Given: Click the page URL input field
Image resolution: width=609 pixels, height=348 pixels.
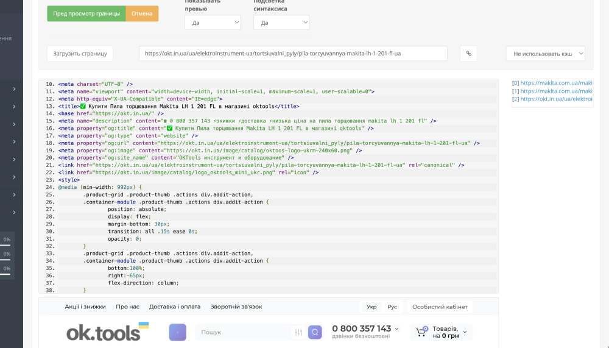Looking at the screenshot, I should (292, 54).
